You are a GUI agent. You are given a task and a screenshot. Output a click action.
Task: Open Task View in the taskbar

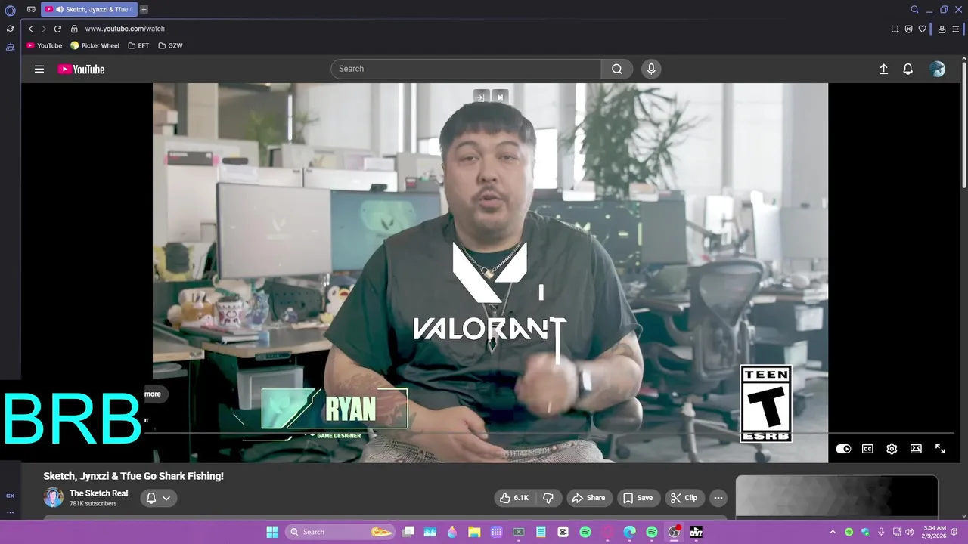click(x=408, y=532)
